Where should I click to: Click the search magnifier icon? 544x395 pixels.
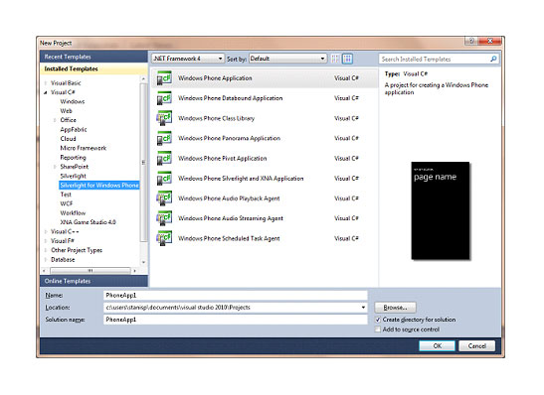493,59
